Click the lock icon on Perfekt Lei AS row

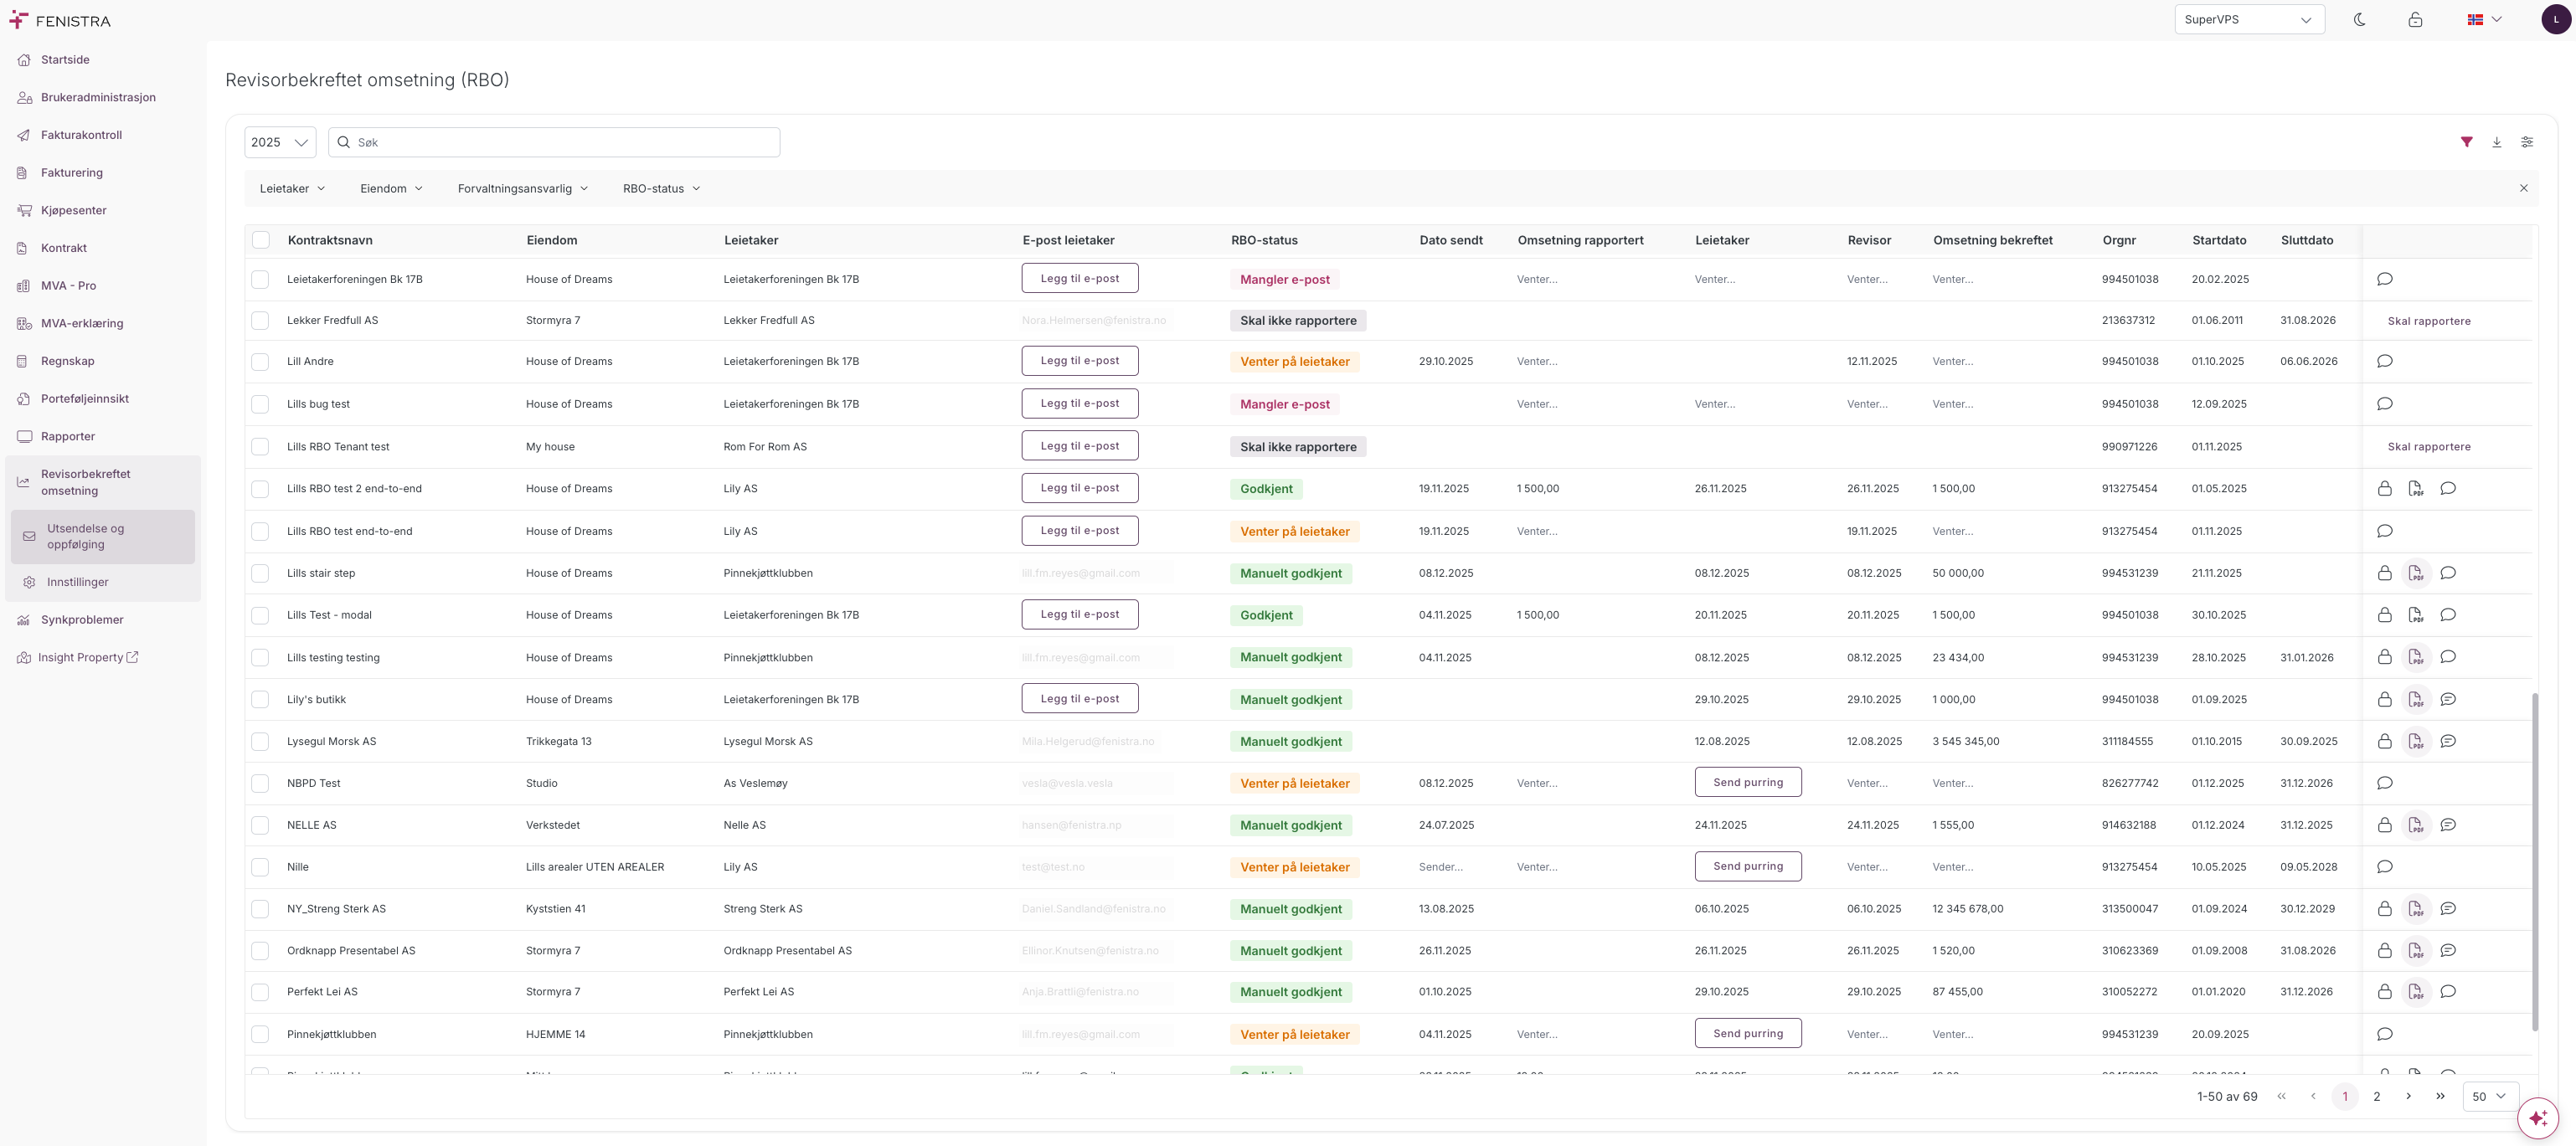[2384, 992]
